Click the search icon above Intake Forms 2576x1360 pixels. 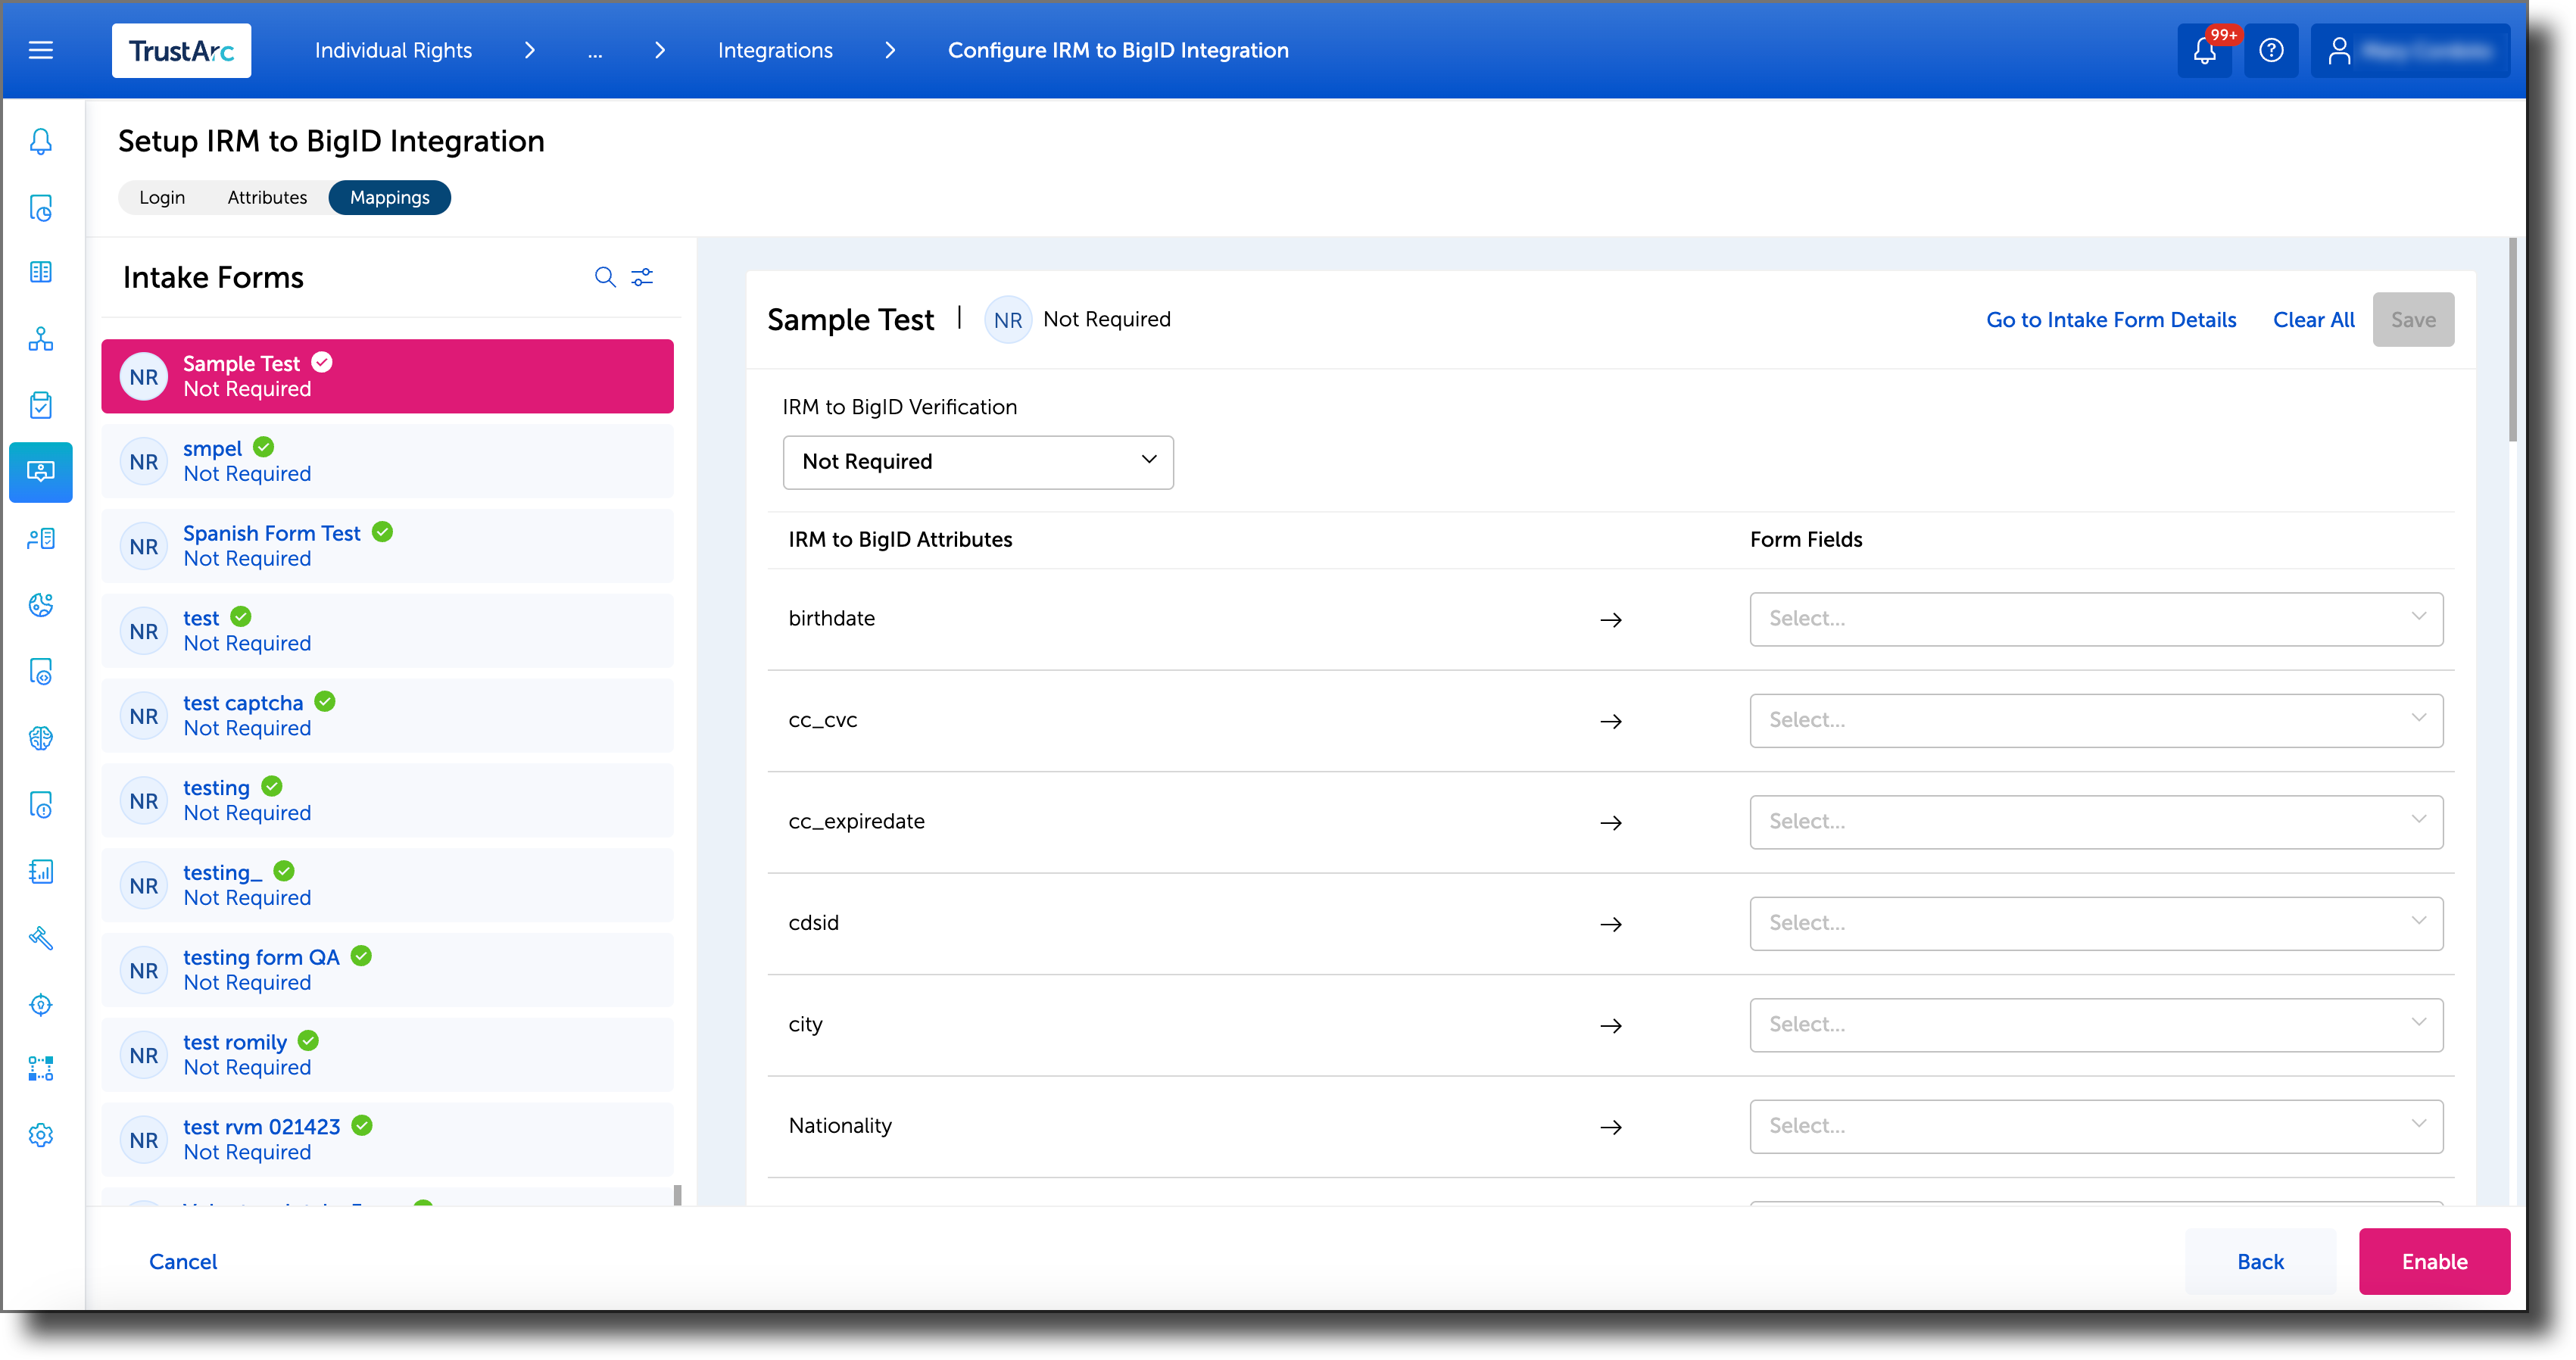[x=605, y=277]
